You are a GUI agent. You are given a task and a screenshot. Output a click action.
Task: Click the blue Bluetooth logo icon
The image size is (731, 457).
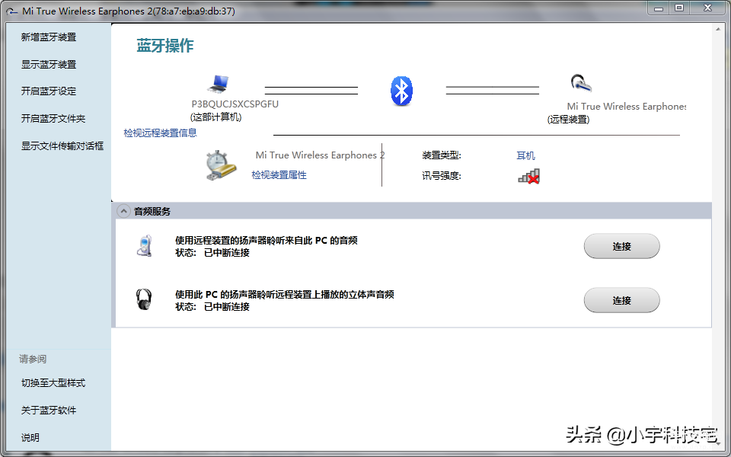coord(401,91)
